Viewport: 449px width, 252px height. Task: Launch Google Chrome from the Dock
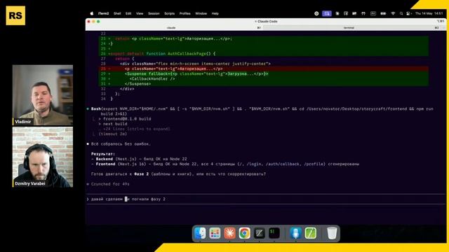pos(244,233)
